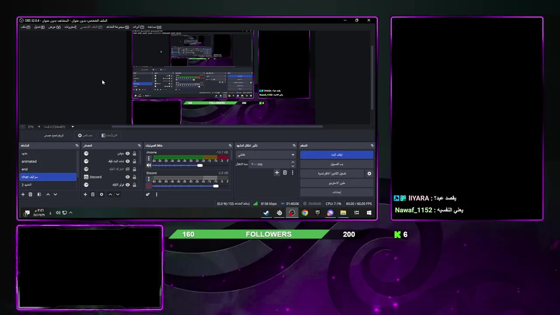Hide the first source using its eye icon
The width and height of the screenshot is (560, 315).
[128, 154]
